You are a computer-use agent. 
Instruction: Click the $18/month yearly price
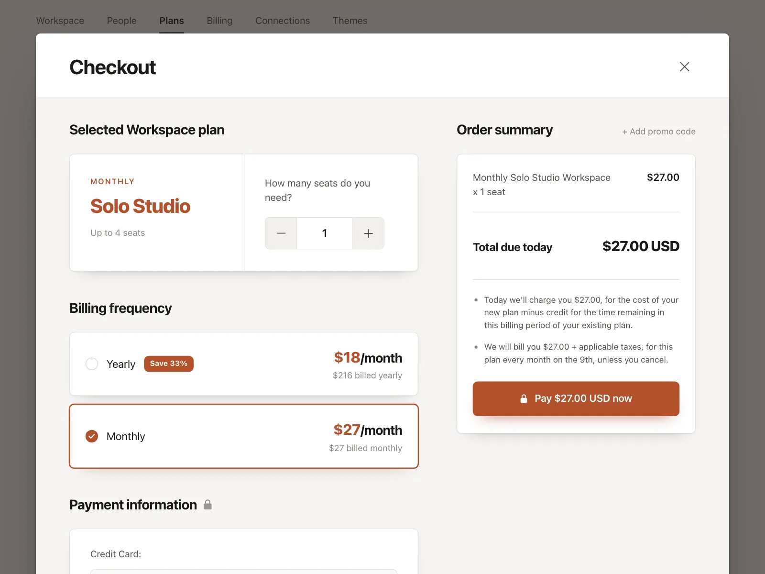tap(368, 358)
